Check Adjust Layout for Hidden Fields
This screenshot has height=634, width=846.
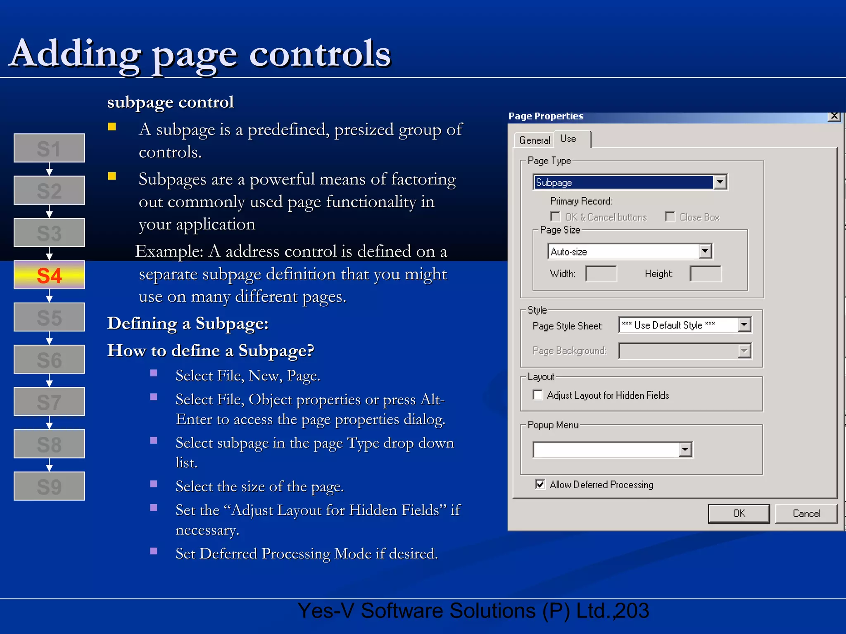tap(537, 395)
